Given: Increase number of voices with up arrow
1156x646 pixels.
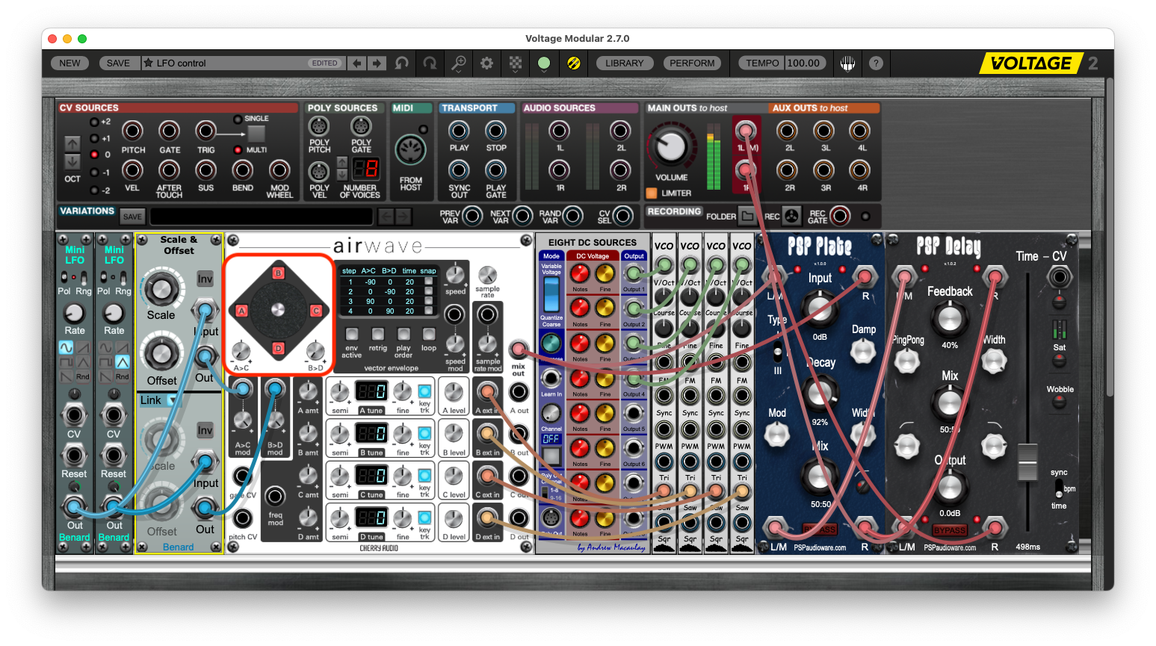Looking at the screenshot, I should pyautogui.click(x=342, y=161).
